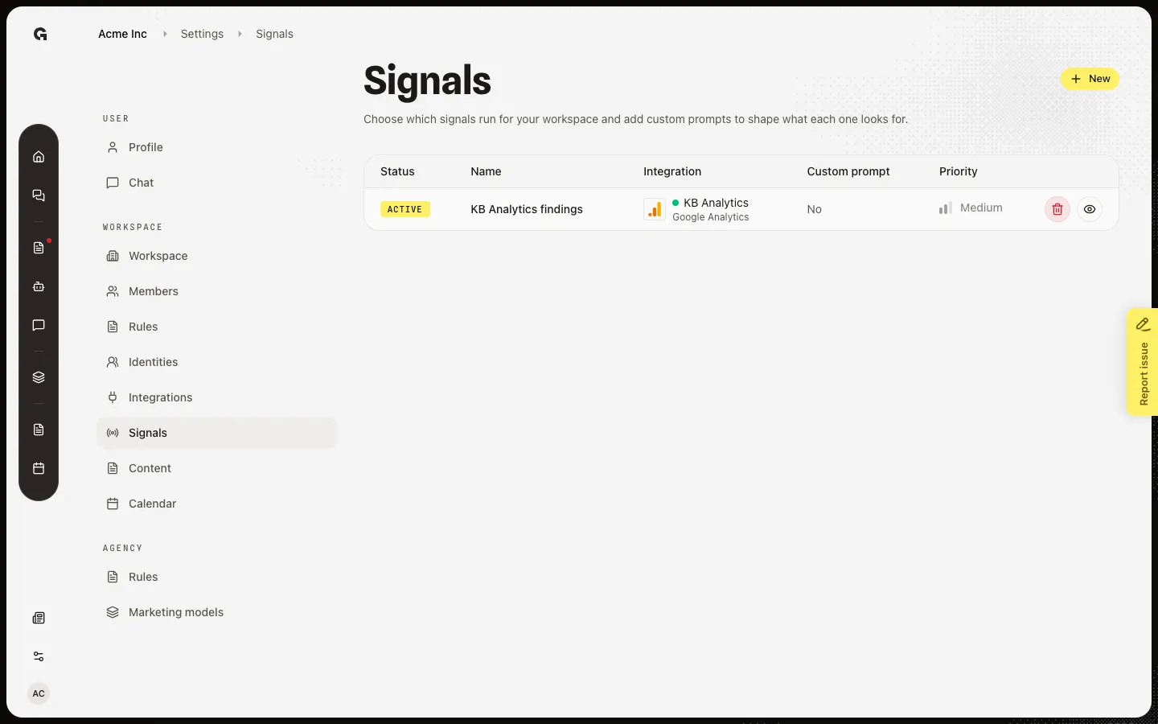Open the document icon with red notification dot

click(39, 248)
